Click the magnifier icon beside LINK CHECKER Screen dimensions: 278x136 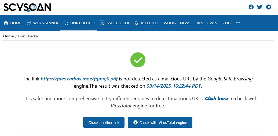point(65,23)
